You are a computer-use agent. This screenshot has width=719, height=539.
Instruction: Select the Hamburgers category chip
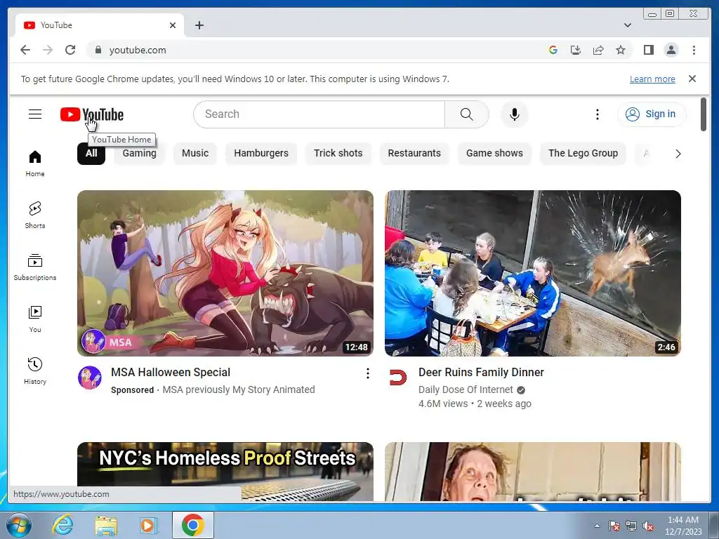tap(261, 153)
